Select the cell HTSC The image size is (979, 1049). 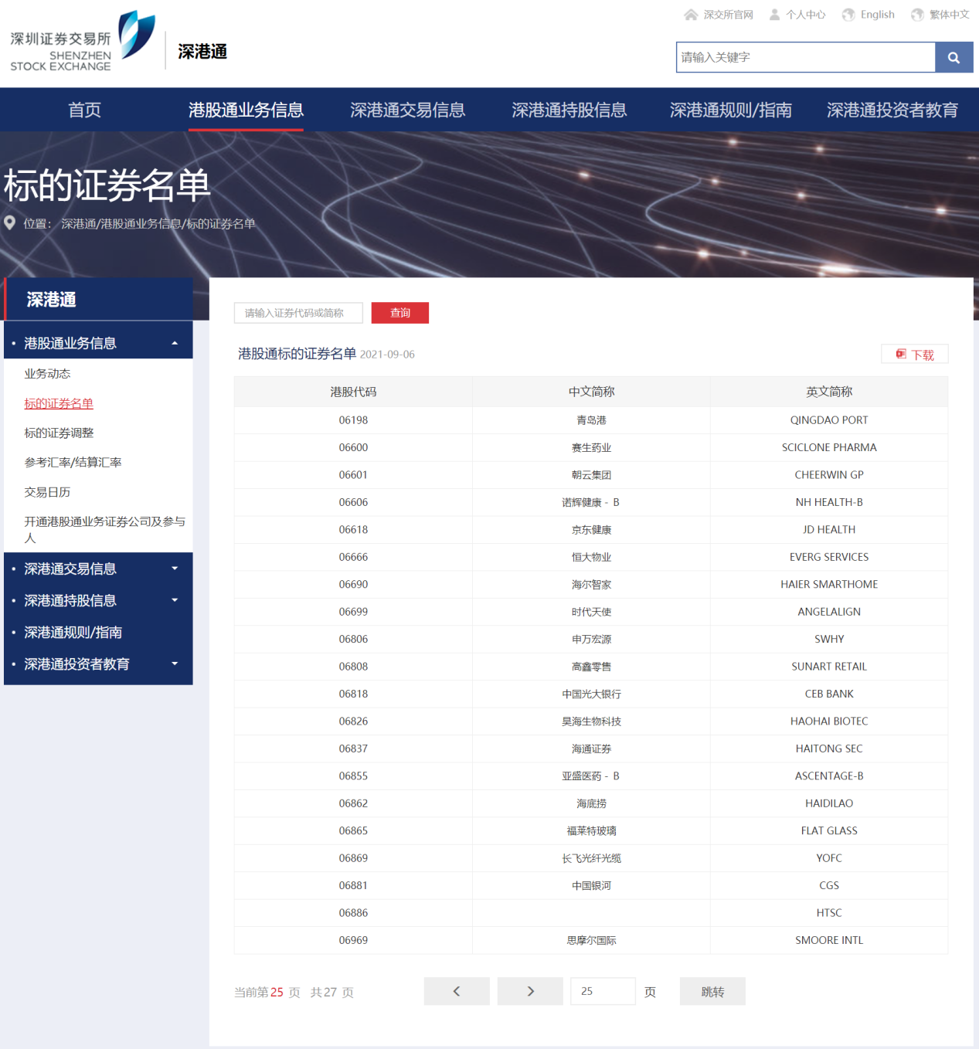pos(829,913)
